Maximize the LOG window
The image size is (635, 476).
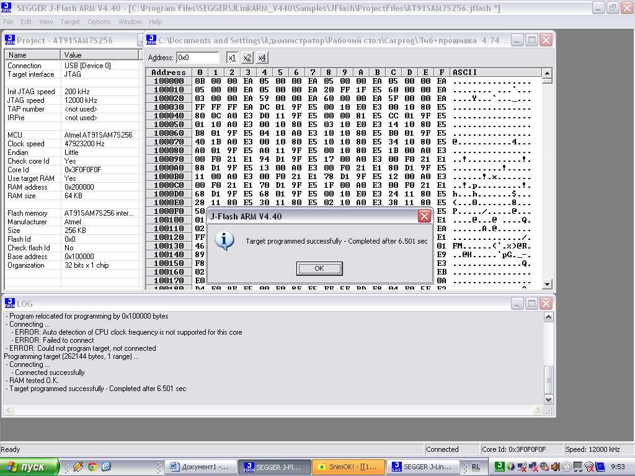531,304
